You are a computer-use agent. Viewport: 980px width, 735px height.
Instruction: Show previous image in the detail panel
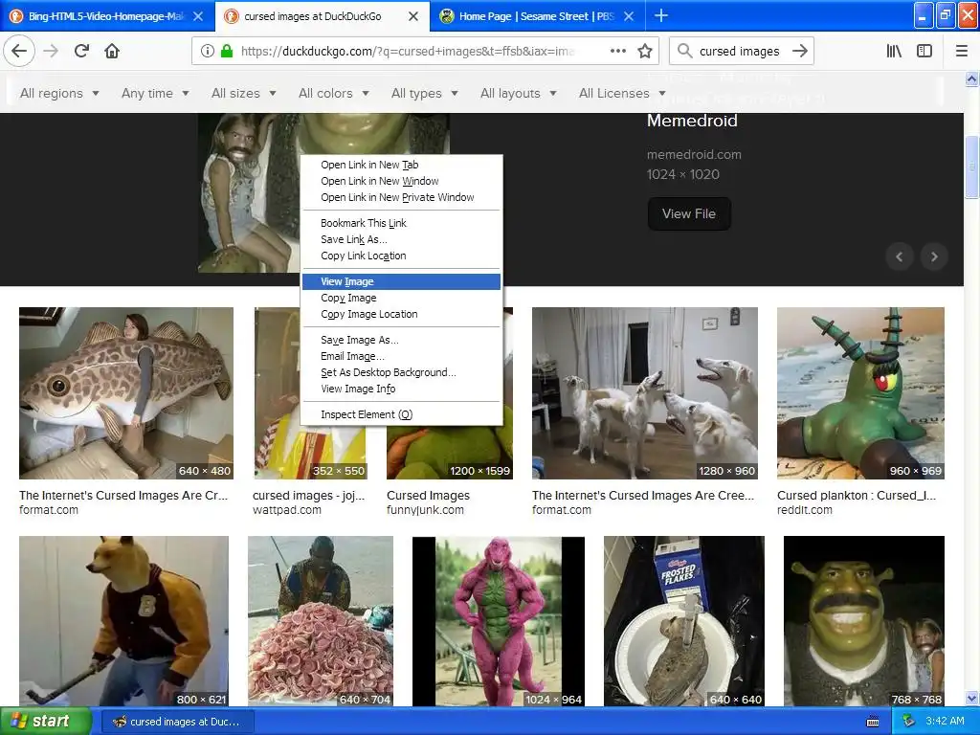click(900, 256)
